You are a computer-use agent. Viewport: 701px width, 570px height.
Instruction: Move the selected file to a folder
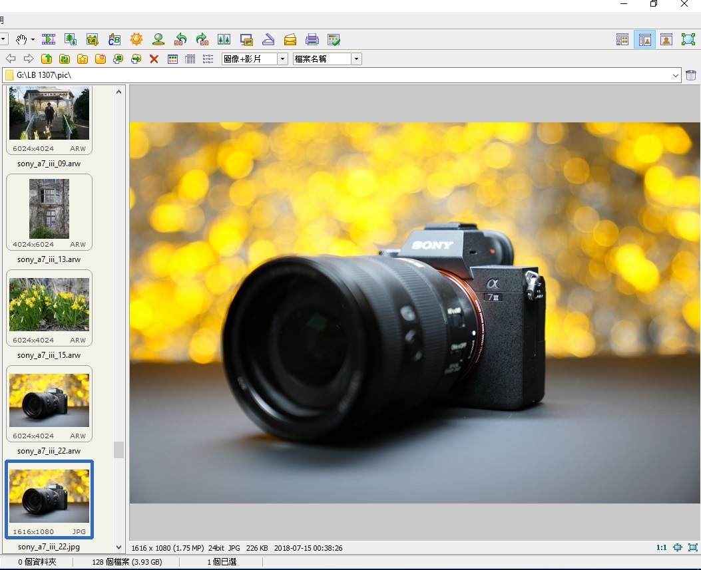(x=136, y=59)
